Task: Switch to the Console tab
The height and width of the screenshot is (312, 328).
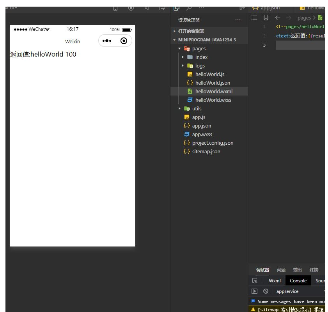Action: 298,281
